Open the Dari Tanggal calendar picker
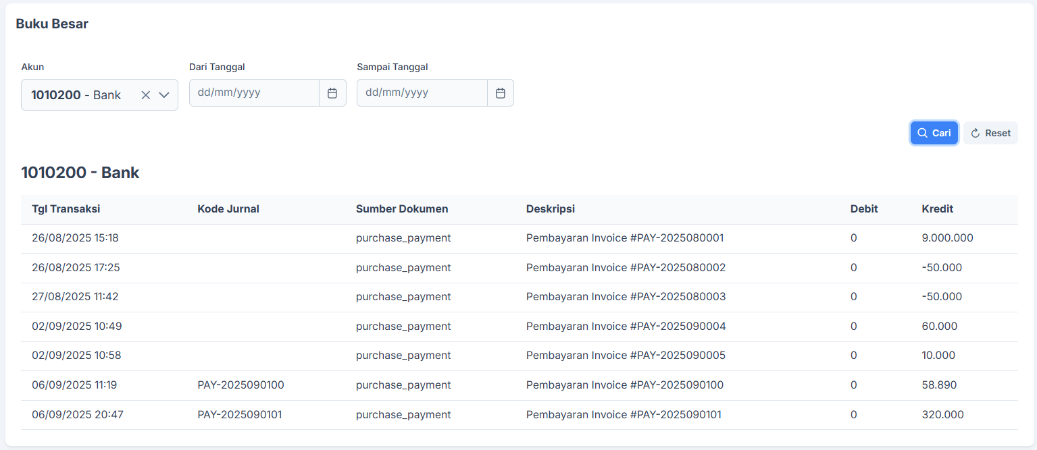Viewport: 1037px width, 450px height. point(332,93)
